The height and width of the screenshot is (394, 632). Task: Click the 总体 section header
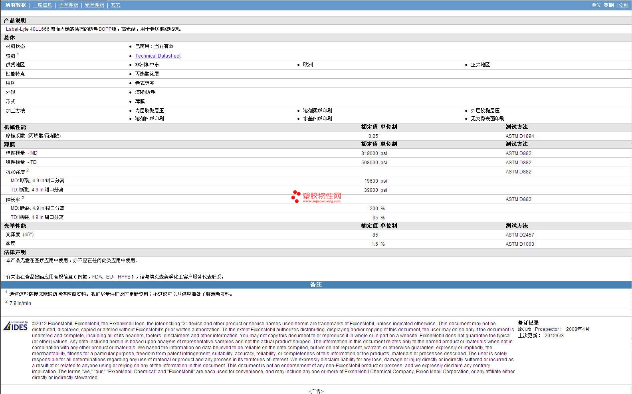(9, 38)
